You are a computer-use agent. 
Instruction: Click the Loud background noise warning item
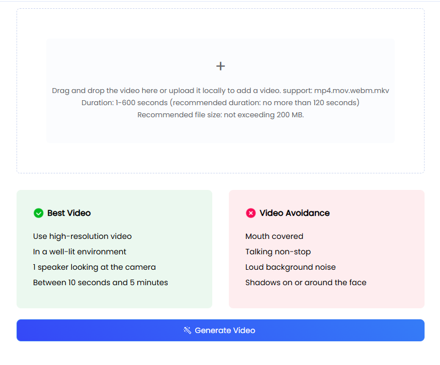tap(290, 267)
